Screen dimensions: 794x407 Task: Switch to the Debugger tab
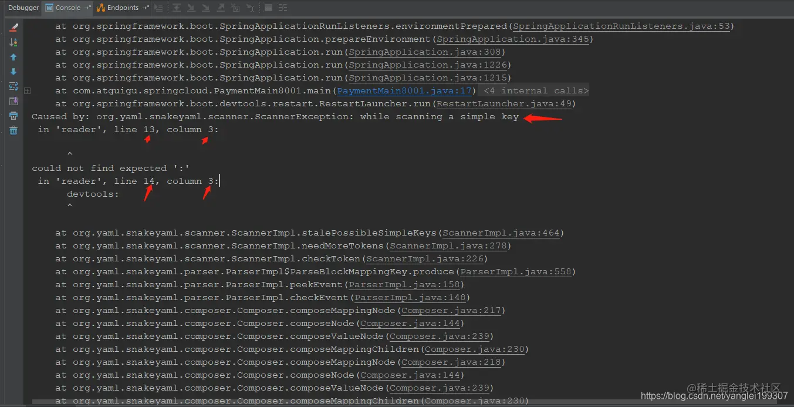coord(23,8)
